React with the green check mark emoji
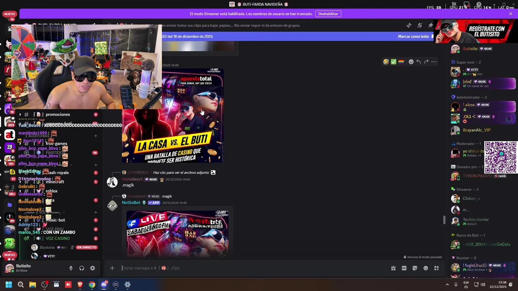Image resolution: width=518 pixels, height=291 pixels. point(393,62)
